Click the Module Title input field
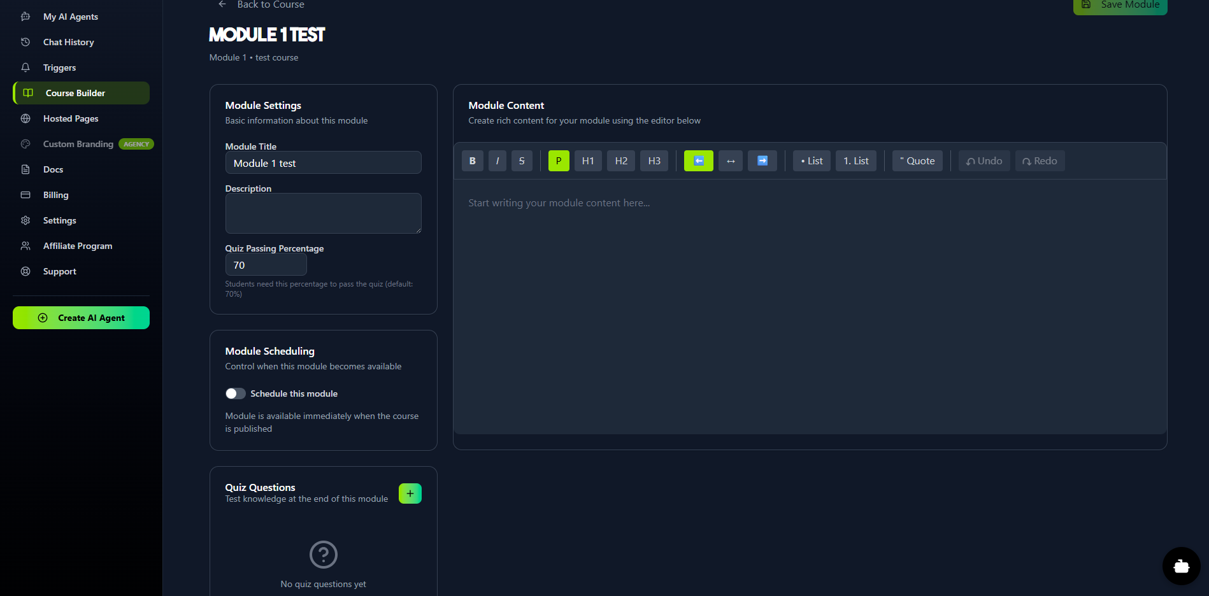 click(323, 163)
